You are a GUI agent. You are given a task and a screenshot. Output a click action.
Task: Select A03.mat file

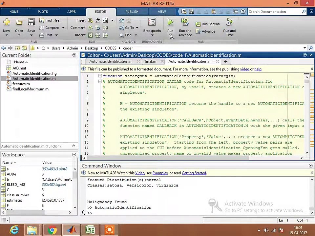coord(19,68)
